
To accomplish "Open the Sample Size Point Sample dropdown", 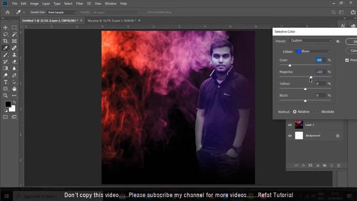I will 62,12.
